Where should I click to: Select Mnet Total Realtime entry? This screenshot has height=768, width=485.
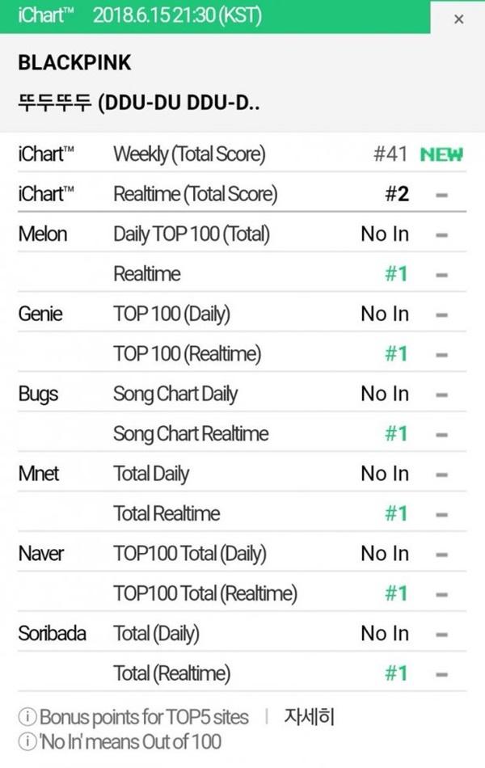pyautogui.click(x=167, y=514)
